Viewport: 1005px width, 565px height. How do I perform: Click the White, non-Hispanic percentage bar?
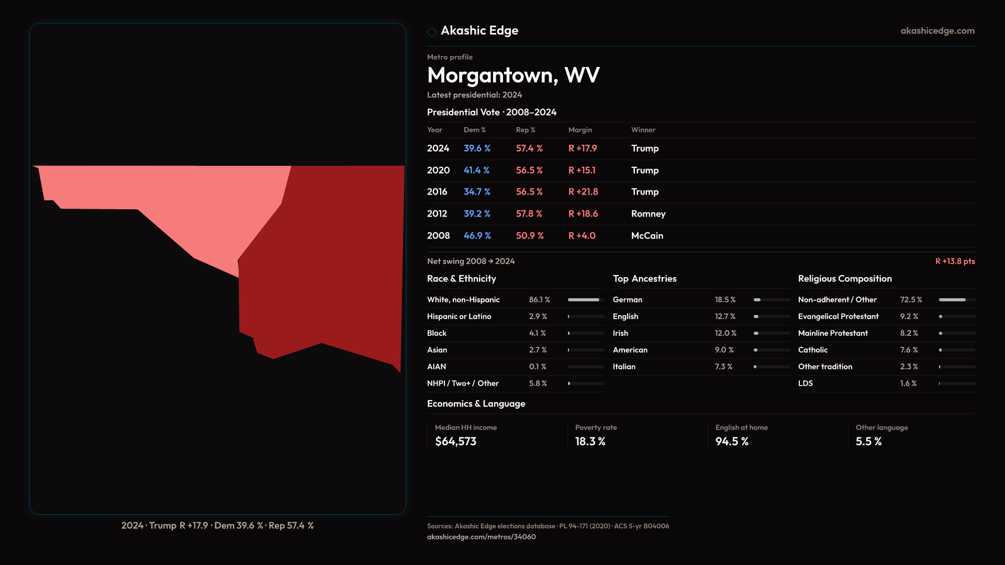coord(586,300)
